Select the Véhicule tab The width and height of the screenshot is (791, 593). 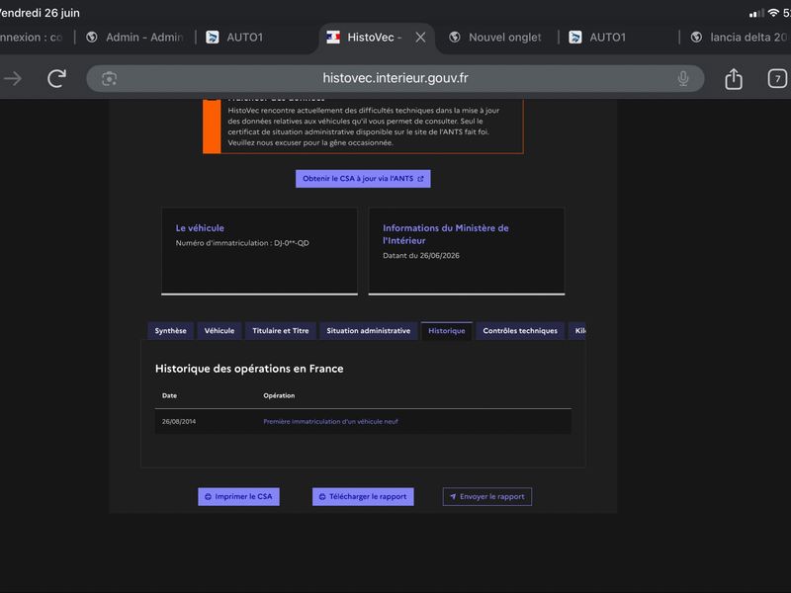219,331
